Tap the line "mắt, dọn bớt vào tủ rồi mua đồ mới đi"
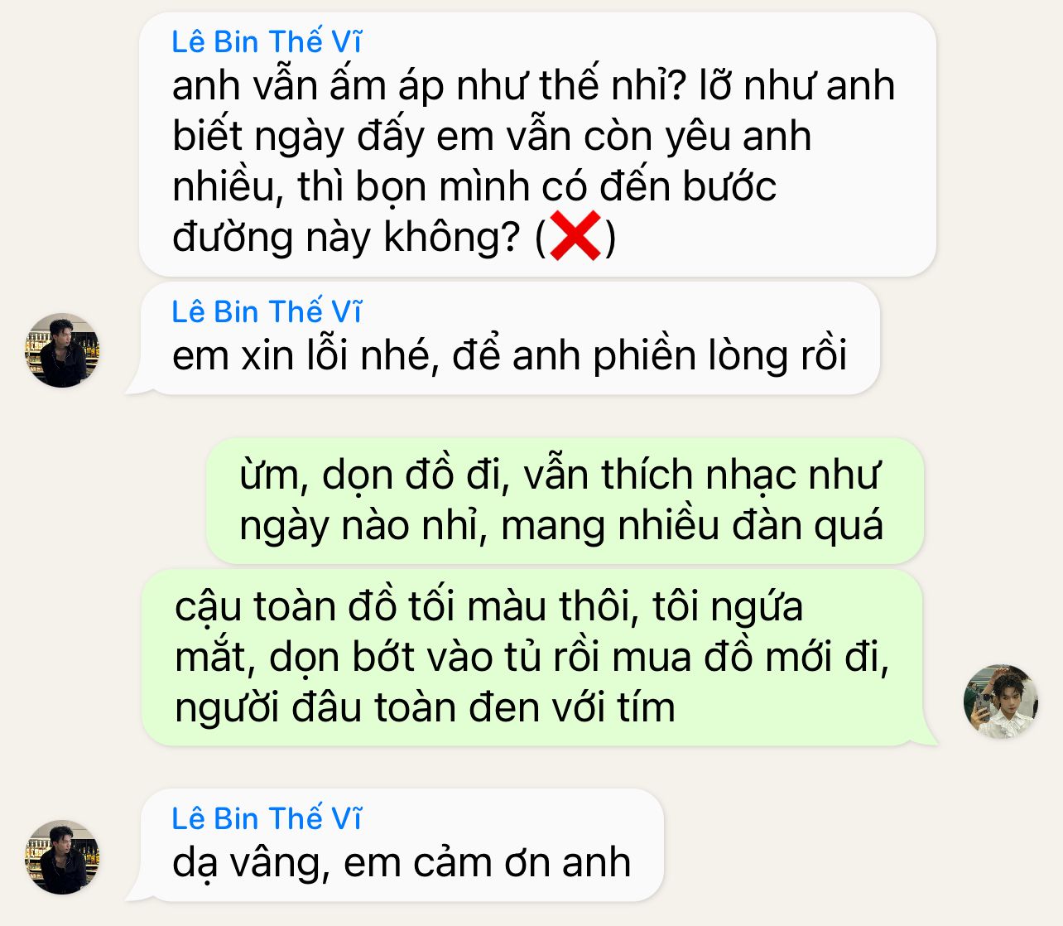The height and width of the screenshot is (926, 1063). click(x=532, y=657)
